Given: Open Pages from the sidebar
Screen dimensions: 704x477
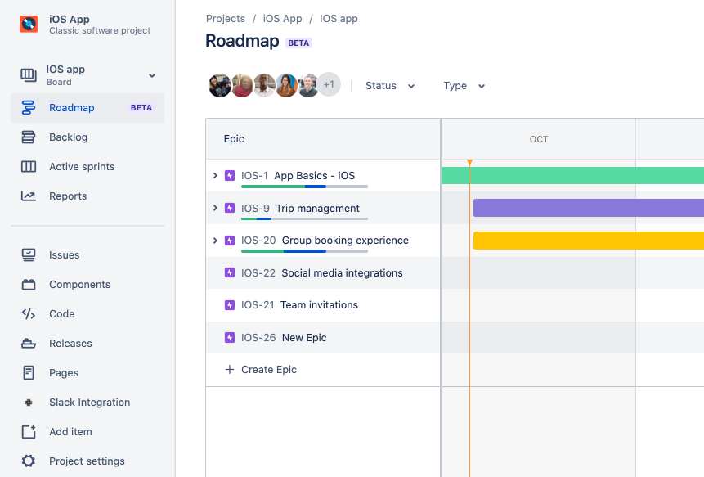Looking at the screenshot, I should point(64,372).
